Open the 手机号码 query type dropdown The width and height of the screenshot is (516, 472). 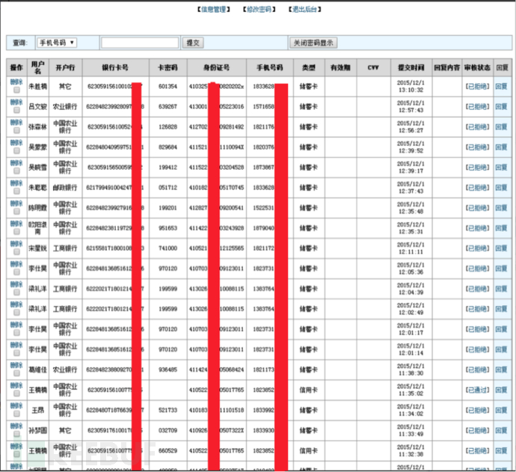coord(57,43)
